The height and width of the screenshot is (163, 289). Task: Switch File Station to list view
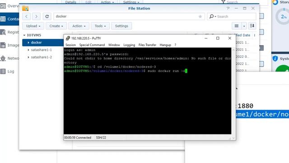coord(237,26)
